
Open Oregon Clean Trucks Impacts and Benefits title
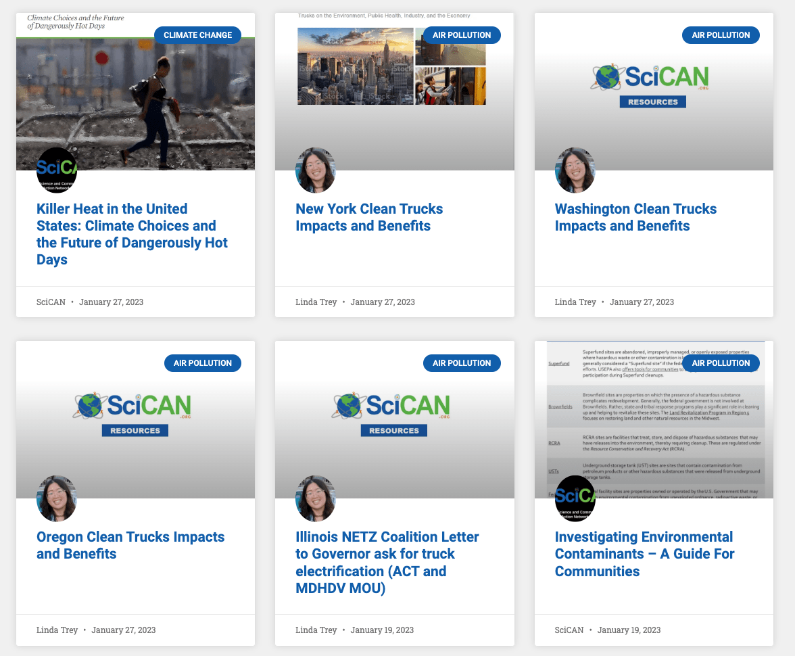pos(130,545)
